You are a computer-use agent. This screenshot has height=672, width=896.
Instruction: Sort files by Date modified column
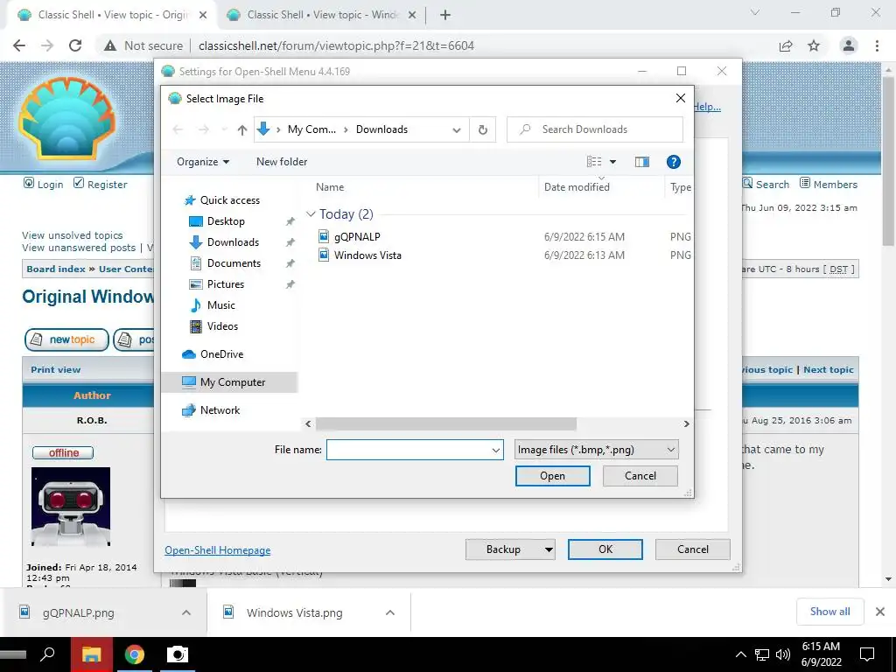point(577,187)
